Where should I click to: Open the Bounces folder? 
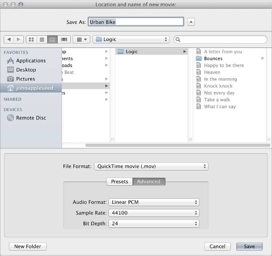(x=230, y=58)
